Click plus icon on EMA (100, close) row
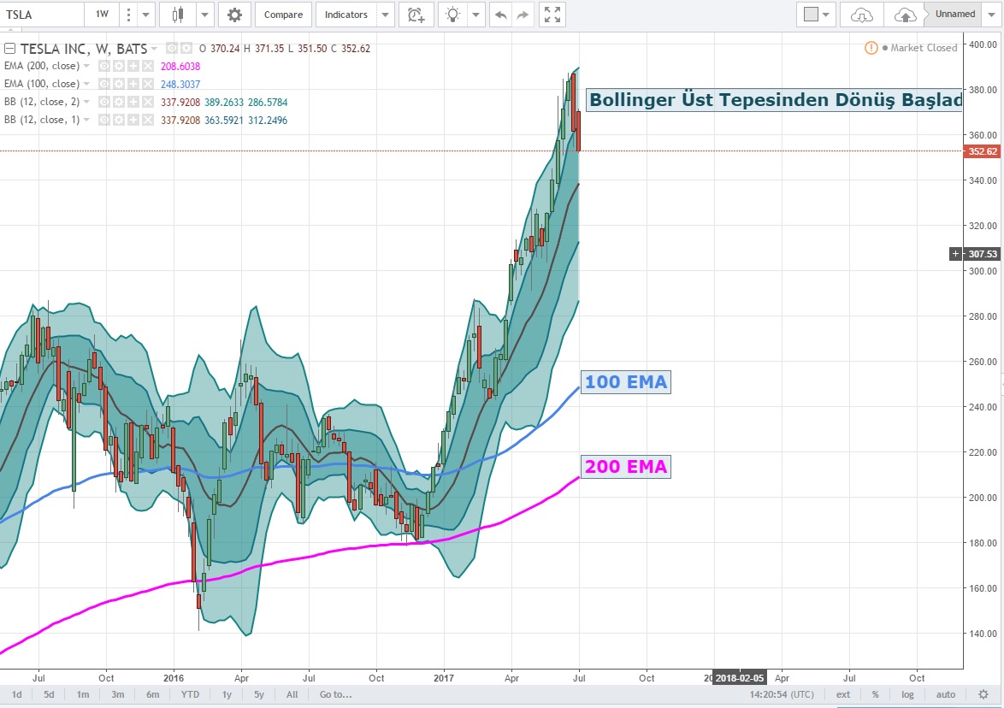Image resolution: width=1004 pixels, height=708 pixels. click(133, 84)
